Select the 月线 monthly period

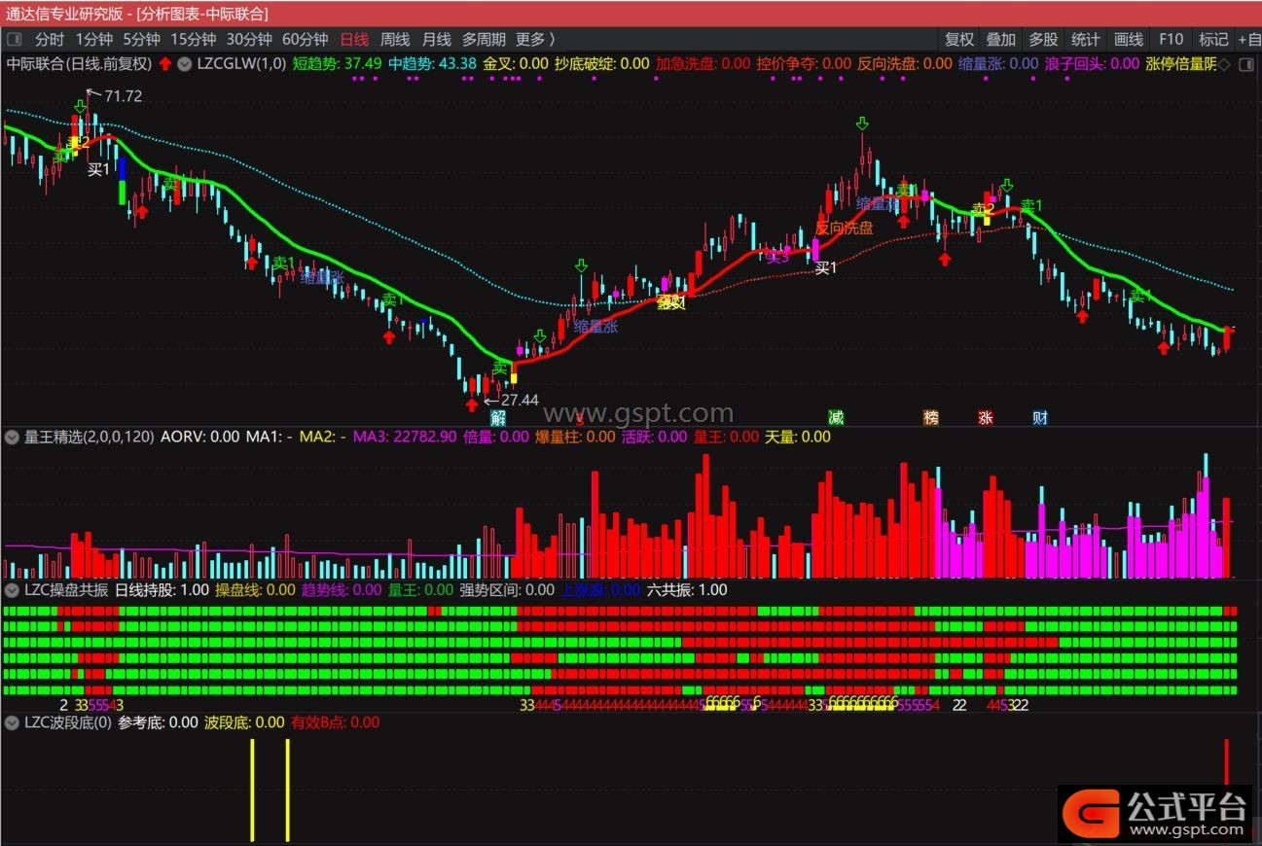437,39
